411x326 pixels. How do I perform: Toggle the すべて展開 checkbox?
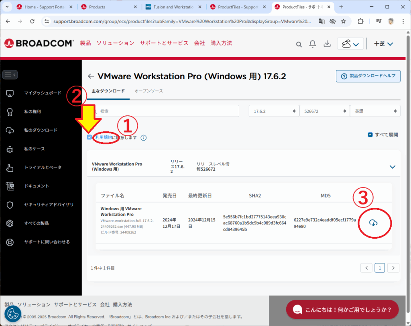click(x=370, y=135)
